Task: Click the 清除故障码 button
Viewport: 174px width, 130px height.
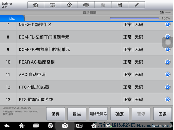Action: [x=98, y=114]
